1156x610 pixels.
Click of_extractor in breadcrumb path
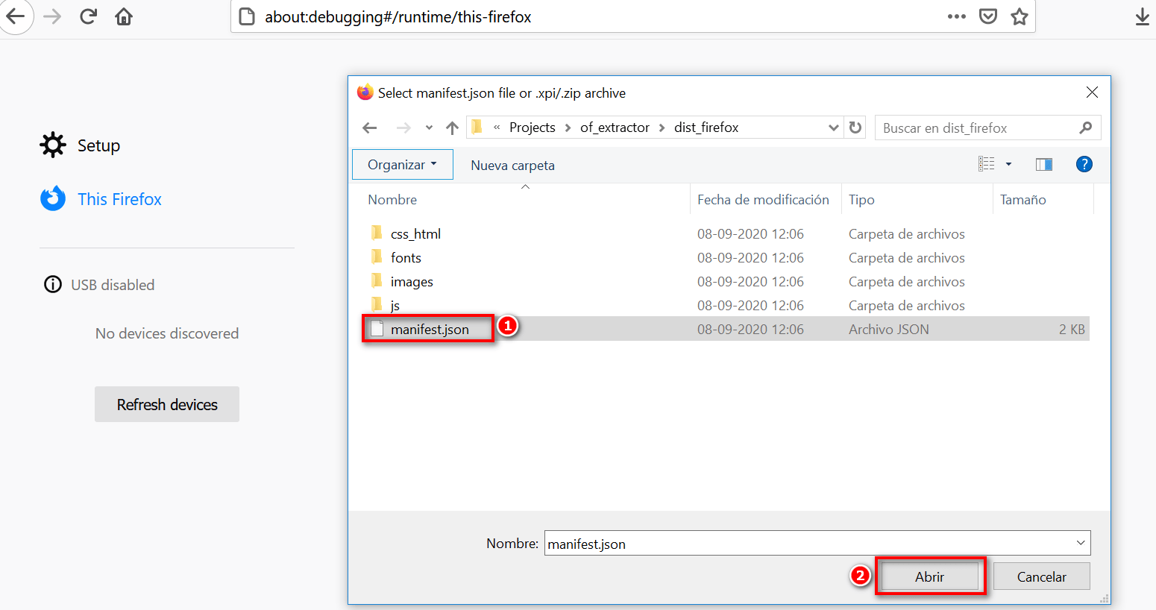pos(615,128)
